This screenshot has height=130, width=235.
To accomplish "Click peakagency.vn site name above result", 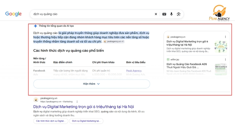I will 49,98.
